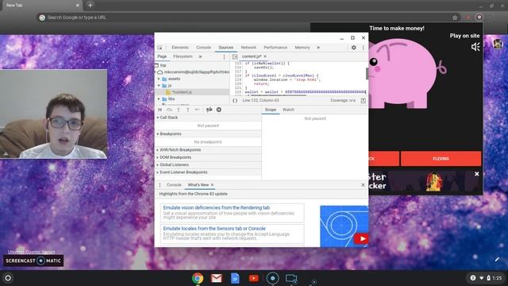Pause script execution in debugger
Viewport: 508px width, 286px height.
point(160,110)
